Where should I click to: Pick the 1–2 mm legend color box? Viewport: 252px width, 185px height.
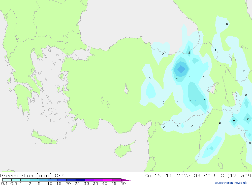[25, 180]
